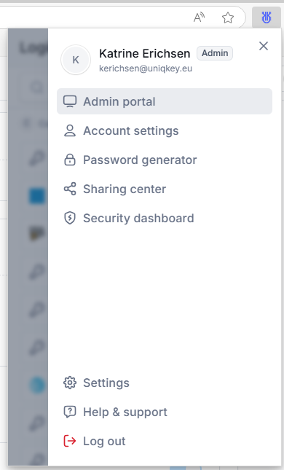Select Password generator from the menu
The image size is (284, 470).
(x=165, y=160)
